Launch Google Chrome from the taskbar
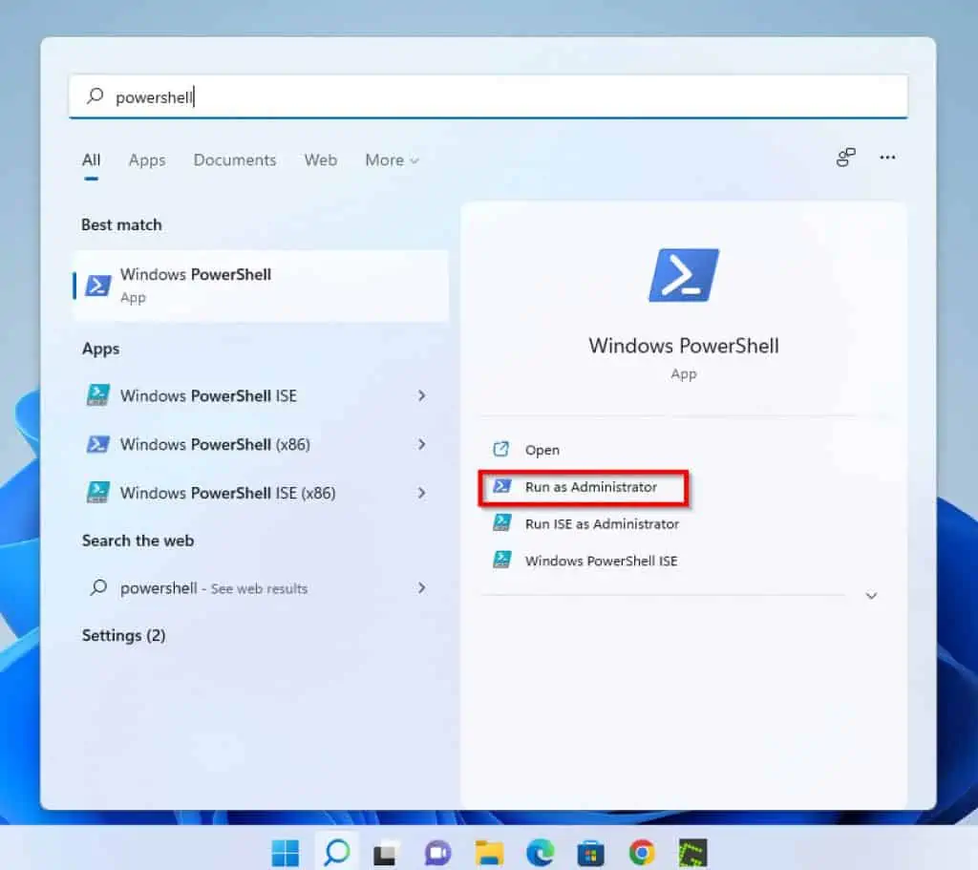Image resolution: width=978 pixels, height=870 pixels. click(x=642, y=853)
